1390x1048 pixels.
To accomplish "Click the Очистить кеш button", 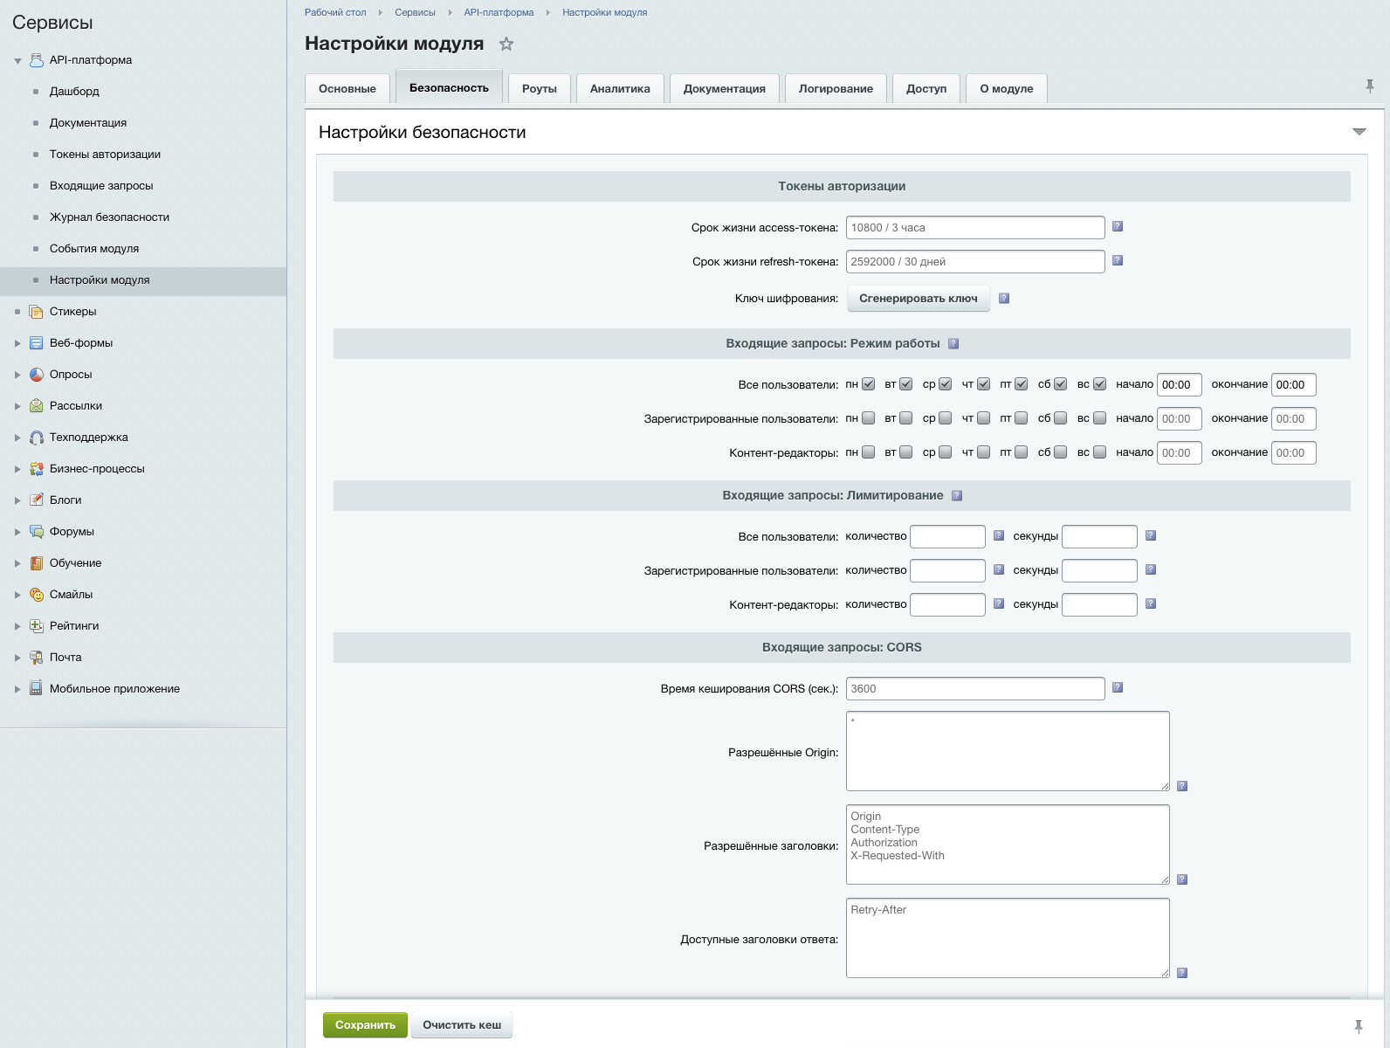I will click(462, 1025).
